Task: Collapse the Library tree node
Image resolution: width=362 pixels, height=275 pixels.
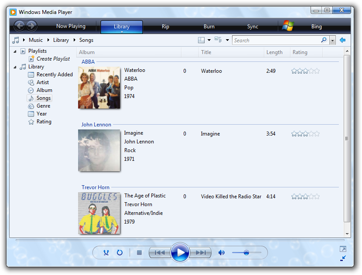Action: point(15,67)
